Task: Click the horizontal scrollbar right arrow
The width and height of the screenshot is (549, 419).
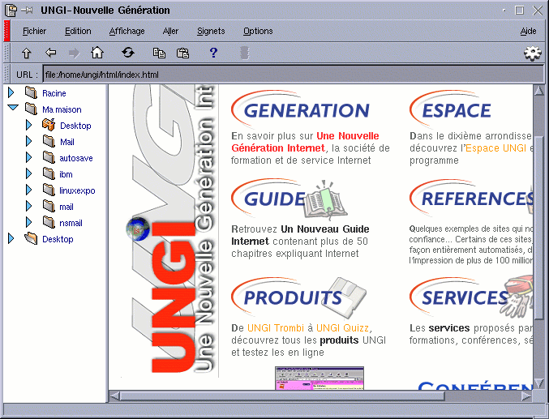Action: click(x=526, y=396)
